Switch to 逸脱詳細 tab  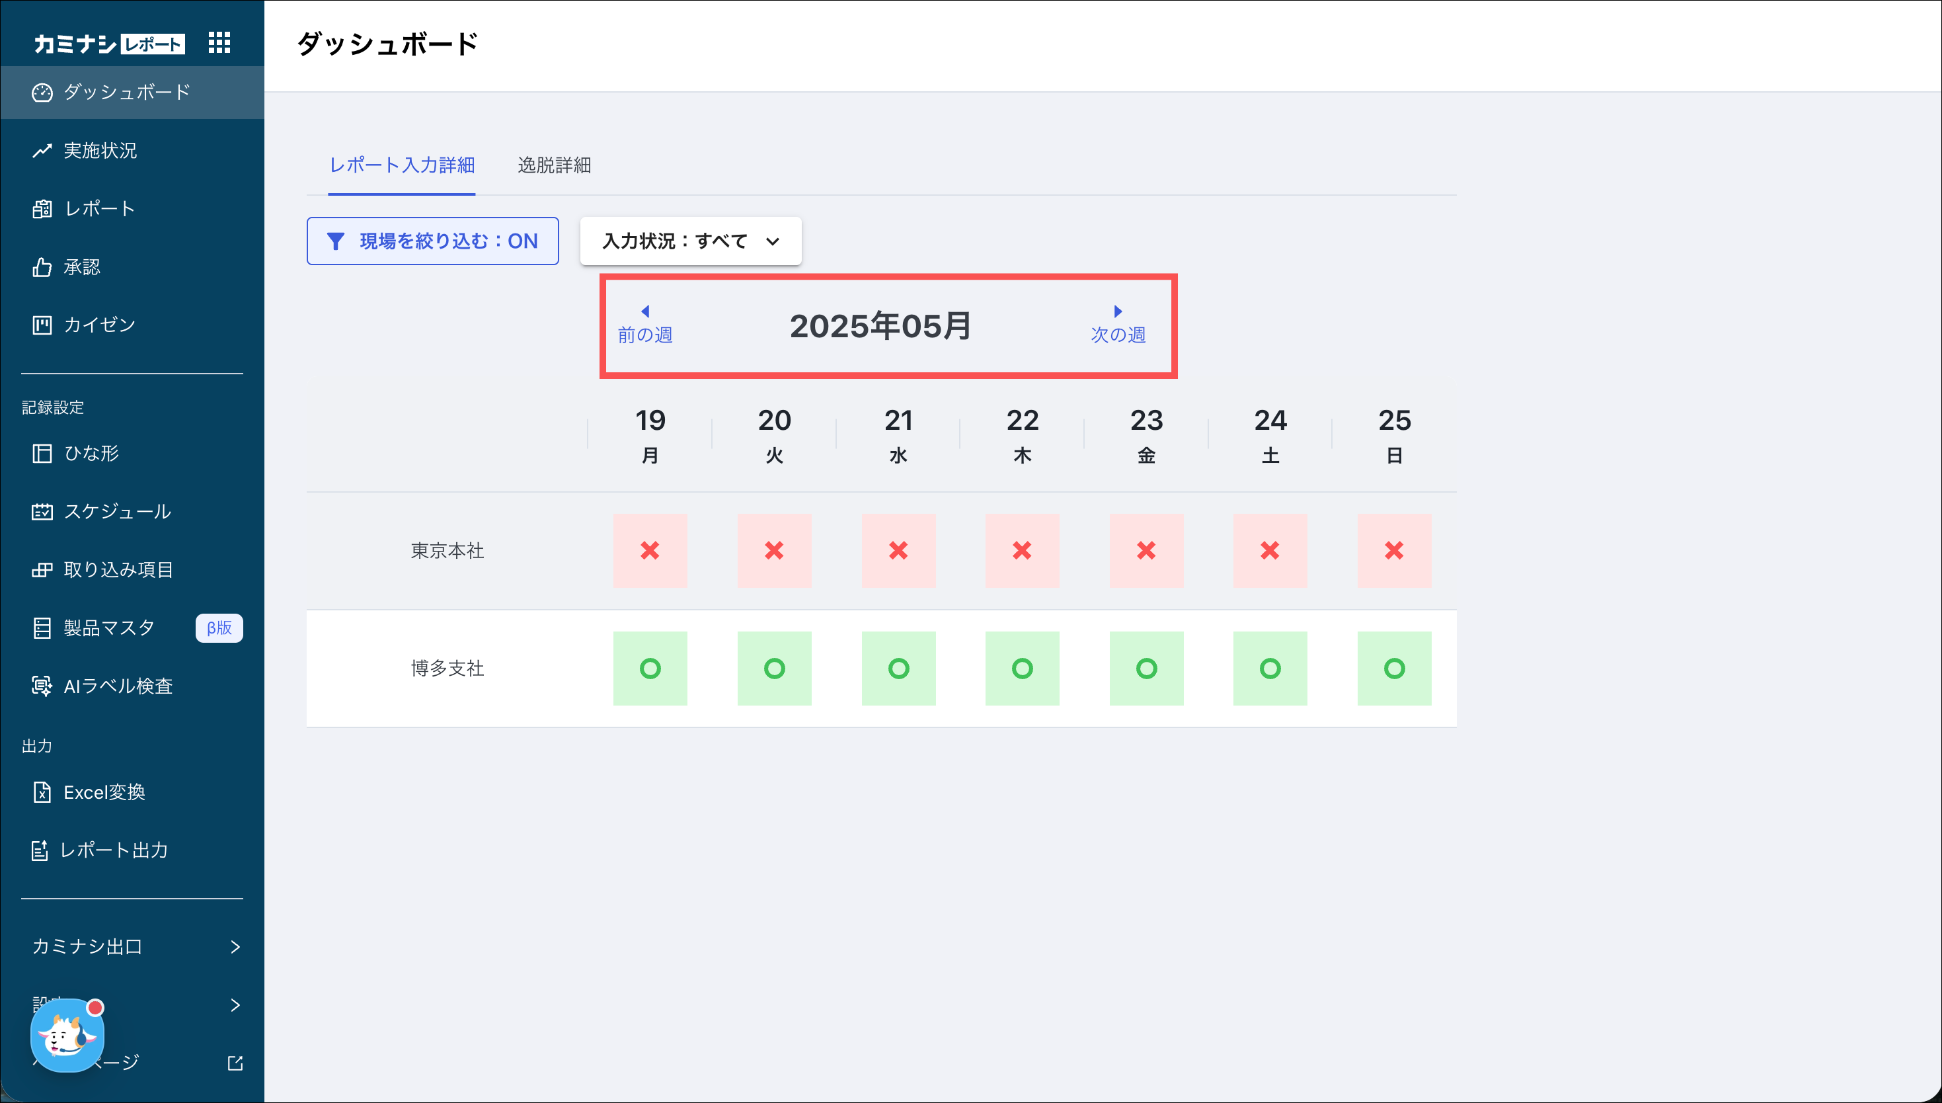coord(554,165)
